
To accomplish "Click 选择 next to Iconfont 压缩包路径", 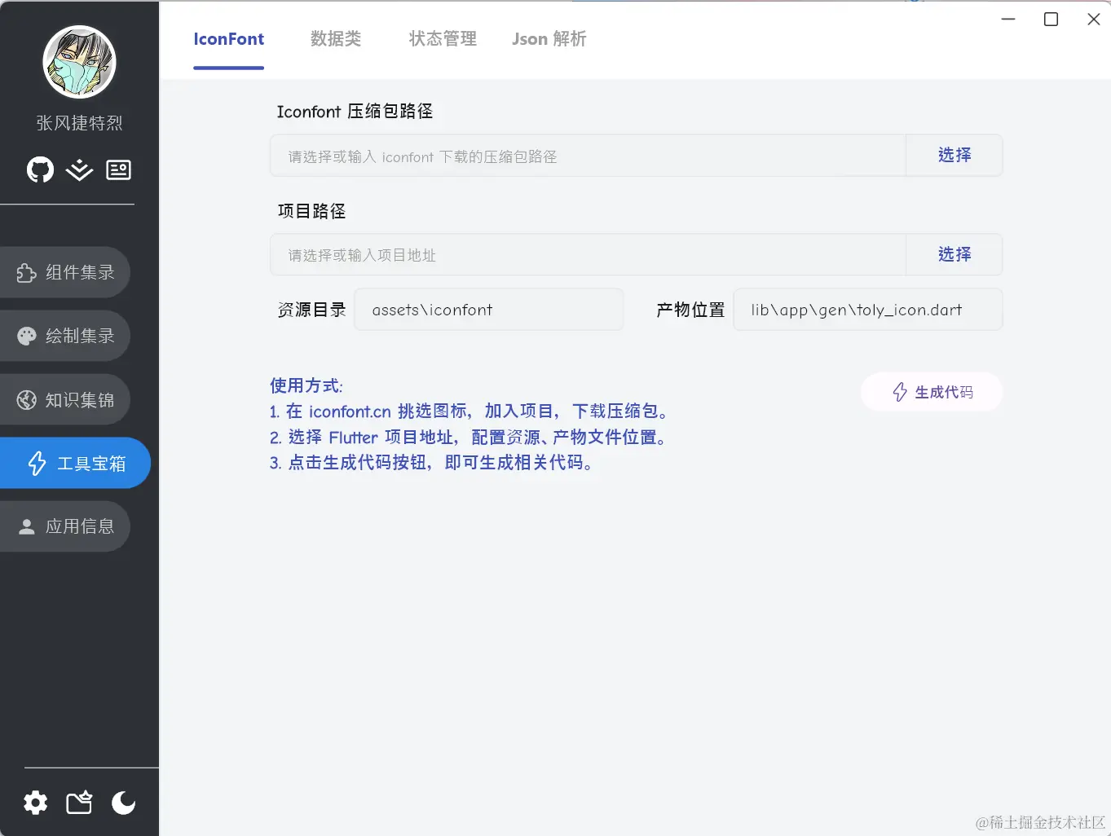I will [x=954, y=155].
